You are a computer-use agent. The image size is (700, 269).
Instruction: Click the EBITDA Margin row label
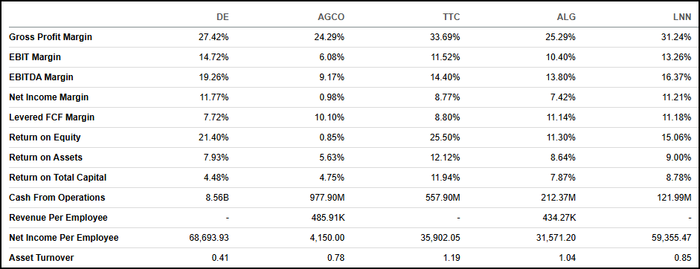(41, 77)
